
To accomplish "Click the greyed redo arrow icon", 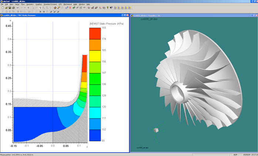I will click(21, 8).
